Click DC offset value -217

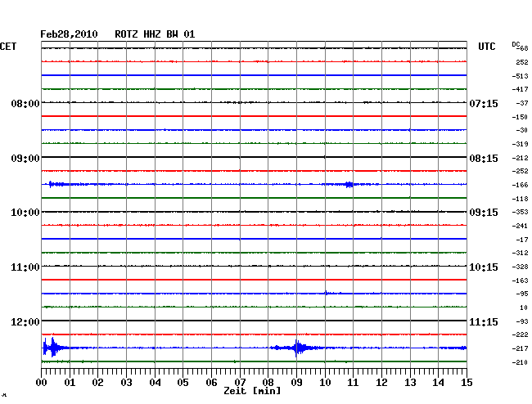[520, 348]
